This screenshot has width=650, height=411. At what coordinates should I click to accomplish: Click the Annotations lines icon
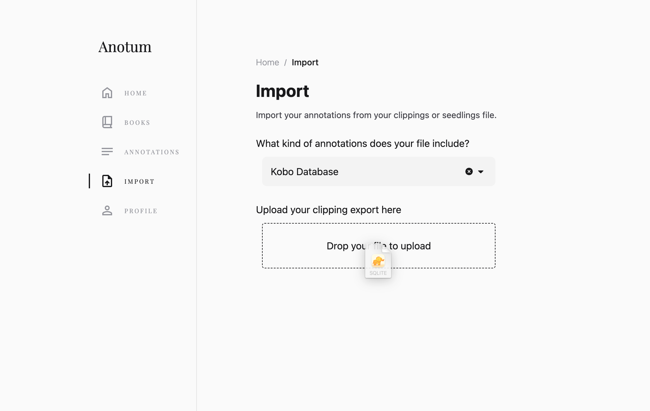pos(107,152)
